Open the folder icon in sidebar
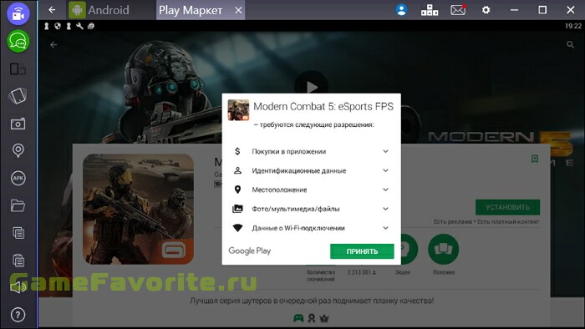 (x=18, y=205)
